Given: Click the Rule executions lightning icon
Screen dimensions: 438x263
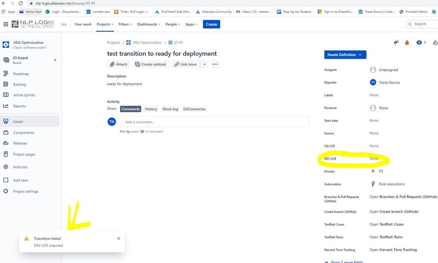Looking at the screenshot, I should 373,184.
